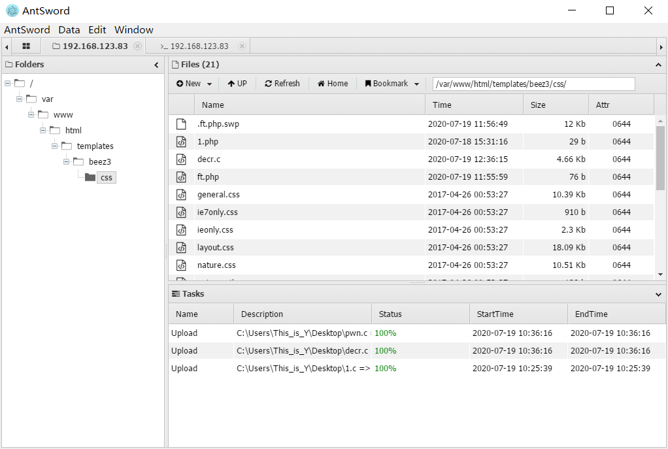Open the home grid view tab icon
The height and width of the screenshot is (449, 668).
(x=26, y=46)
